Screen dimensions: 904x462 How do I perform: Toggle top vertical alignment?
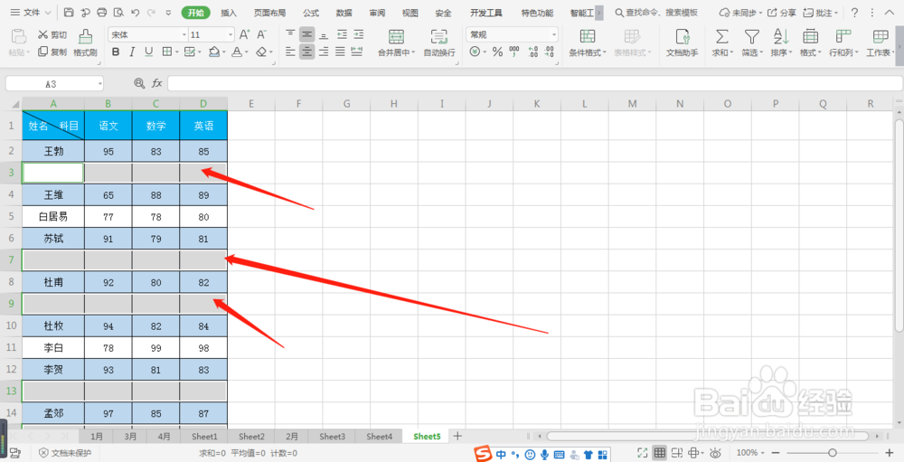290,34
